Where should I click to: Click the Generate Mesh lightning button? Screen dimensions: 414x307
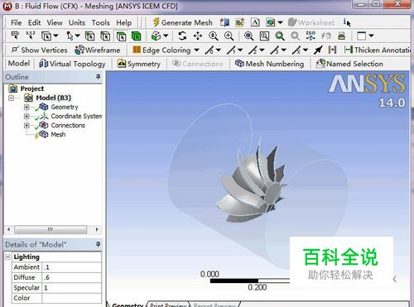182,22
